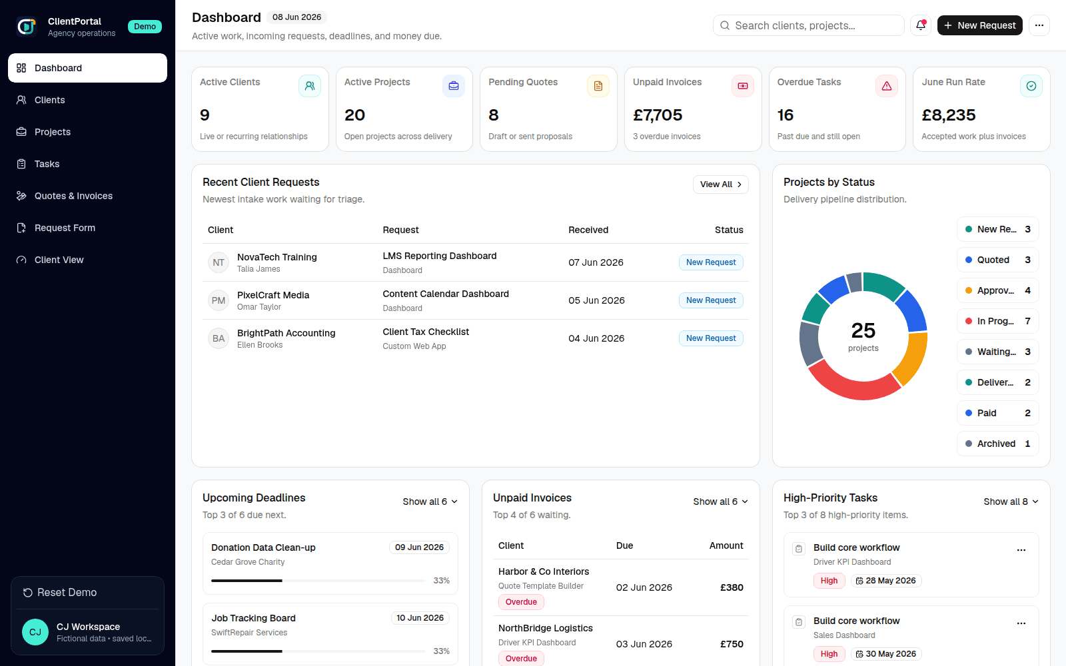This screenshot has width=1066, height=666.
Task: Click clipboard icon on Driver KPI Dashboard task
Action: tap(799, 549)
